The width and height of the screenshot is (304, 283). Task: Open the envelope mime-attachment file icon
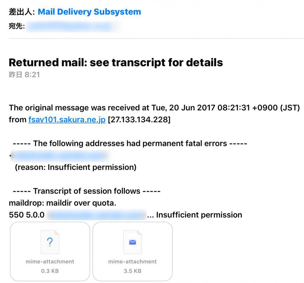[132, 242]
